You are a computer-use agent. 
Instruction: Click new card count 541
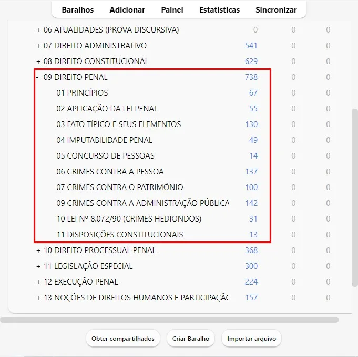251,46
